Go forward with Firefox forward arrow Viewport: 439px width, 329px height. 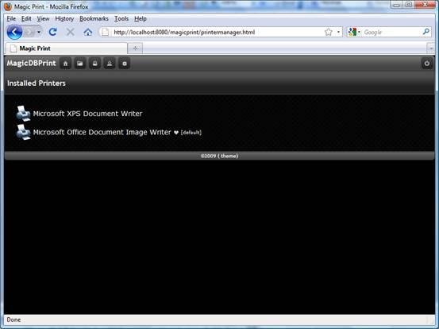click(x=29, y=33)
